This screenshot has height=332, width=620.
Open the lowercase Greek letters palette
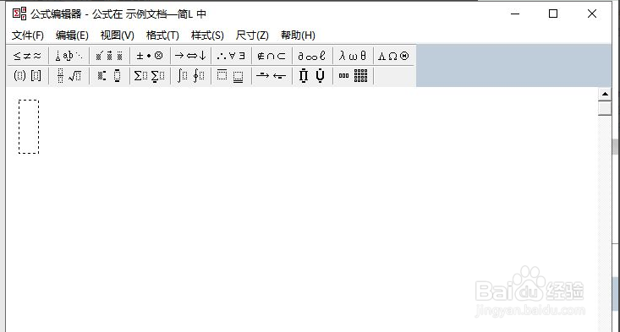[353, 56]
